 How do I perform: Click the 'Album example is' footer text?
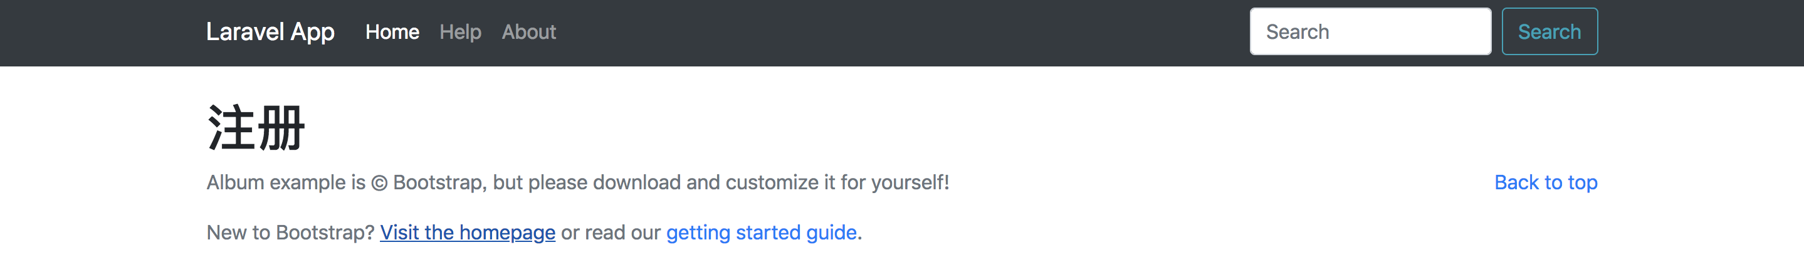(286, 182)
